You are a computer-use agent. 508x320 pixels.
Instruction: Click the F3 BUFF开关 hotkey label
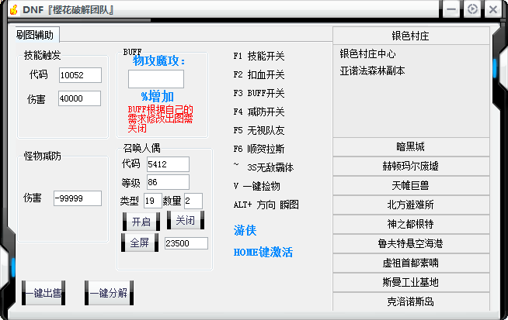(259, 94)
